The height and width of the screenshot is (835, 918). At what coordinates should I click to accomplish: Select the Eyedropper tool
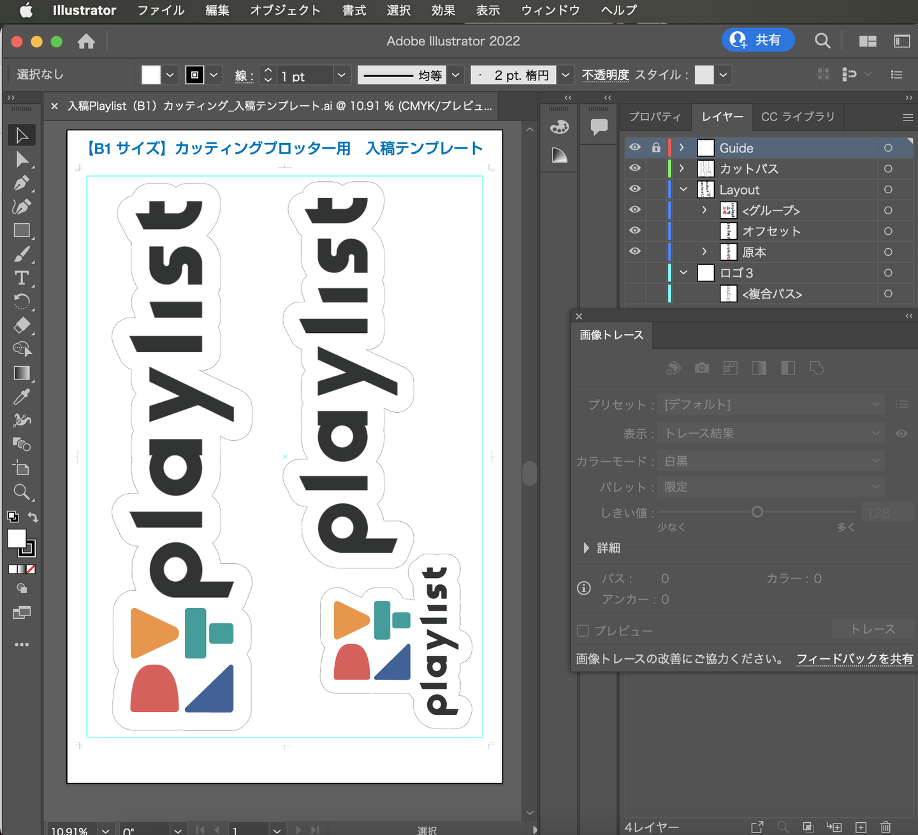[x=22, y=397]
